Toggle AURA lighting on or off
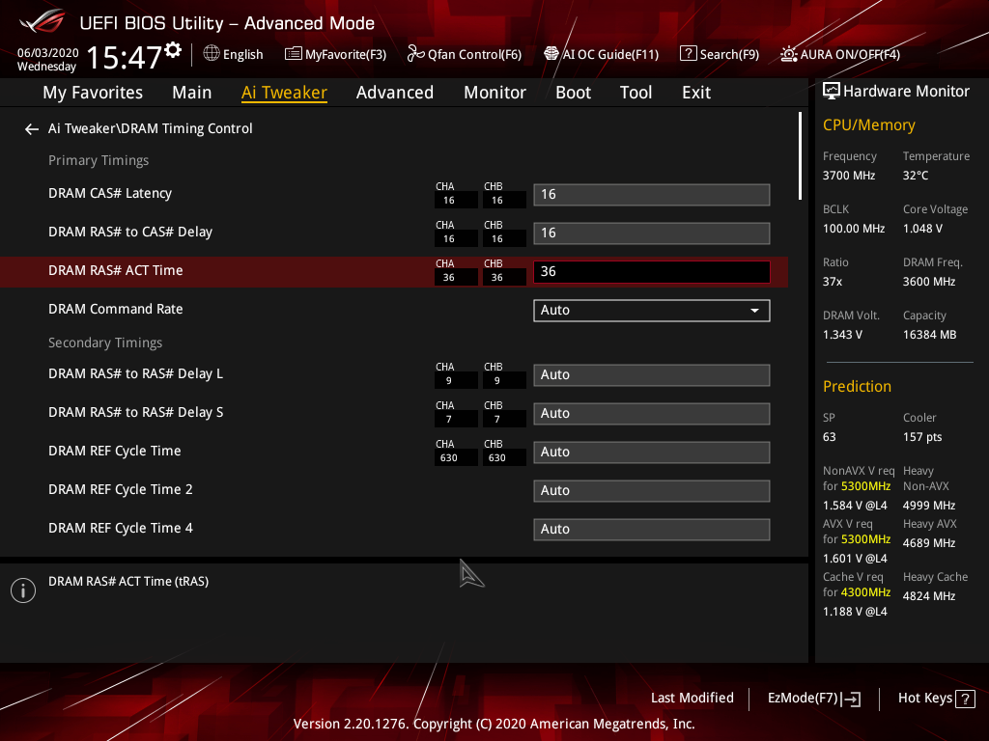 tap(838, 54)
